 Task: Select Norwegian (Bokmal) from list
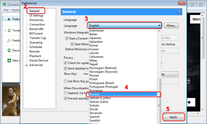(123, 68)
